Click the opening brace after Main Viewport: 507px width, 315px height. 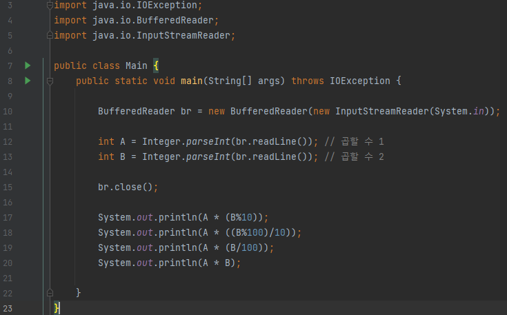(x=156, y=65)
